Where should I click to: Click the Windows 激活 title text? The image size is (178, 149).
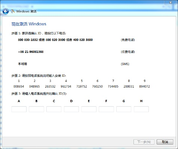tap(26, 12)
